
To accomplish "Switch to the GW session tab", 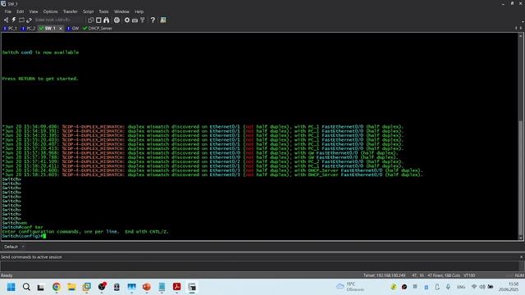I will click(x=73, y=29).
